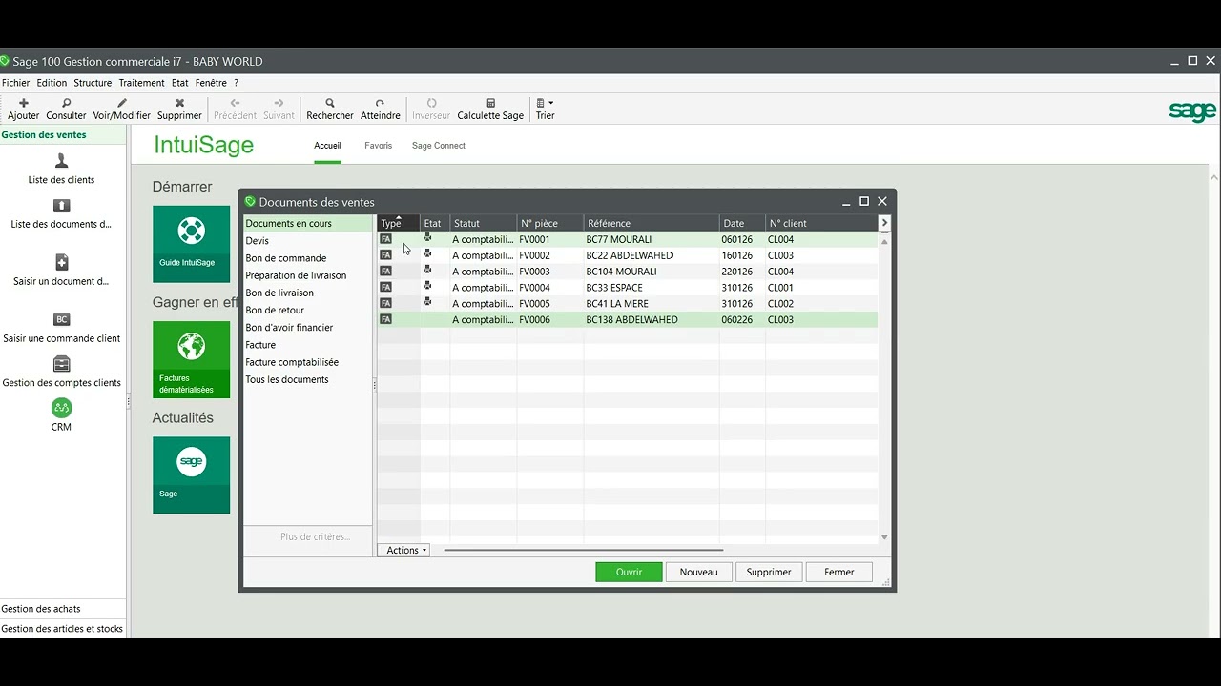Click the Consulter magnifier toolbar icon
Image resolution: width=1221 pixels, height=686 pixels.
66,103
